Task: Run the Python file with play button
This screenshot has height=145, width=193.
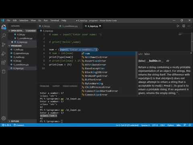Action: click(178, 26)
